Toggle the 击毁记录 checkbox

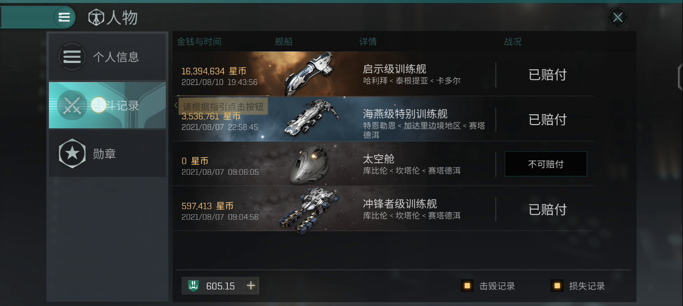pyautogui.click(x=467, y=286)
